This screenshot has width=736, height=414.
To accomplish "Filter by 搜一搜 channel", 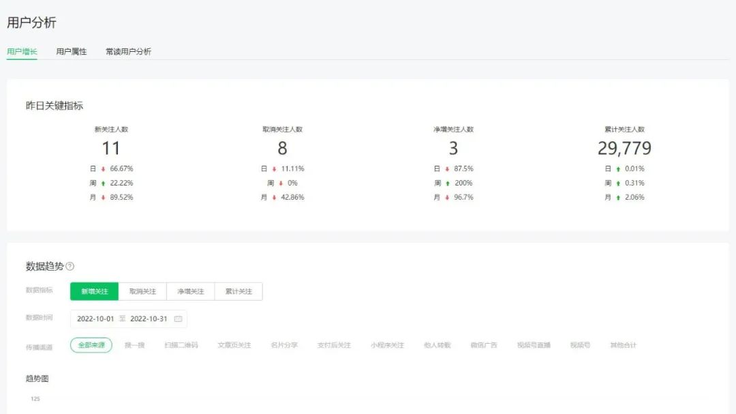I will click(134, 345).
